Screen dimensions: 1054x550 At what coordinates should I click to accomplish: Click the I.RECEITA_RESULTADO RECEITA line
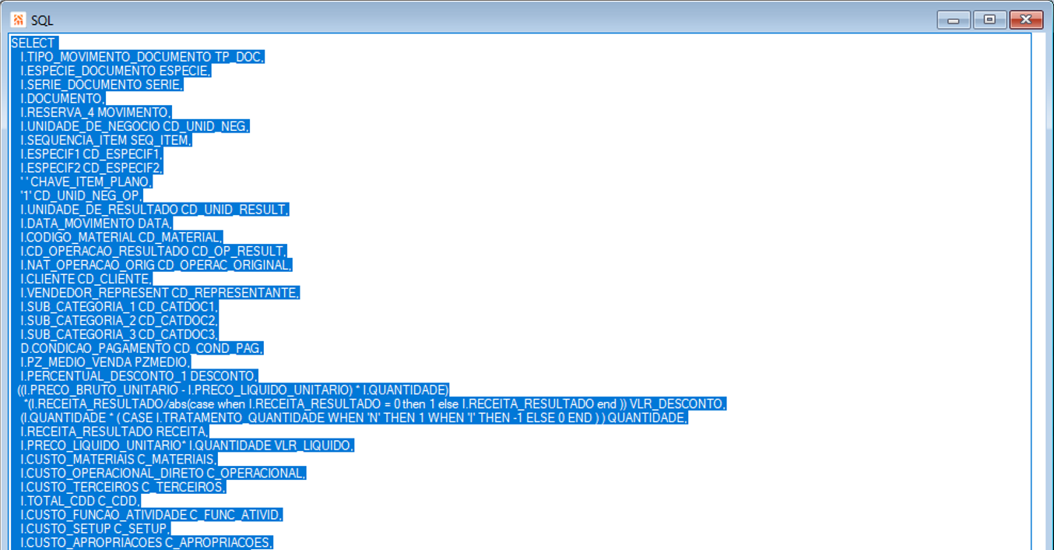click(115, 431)
